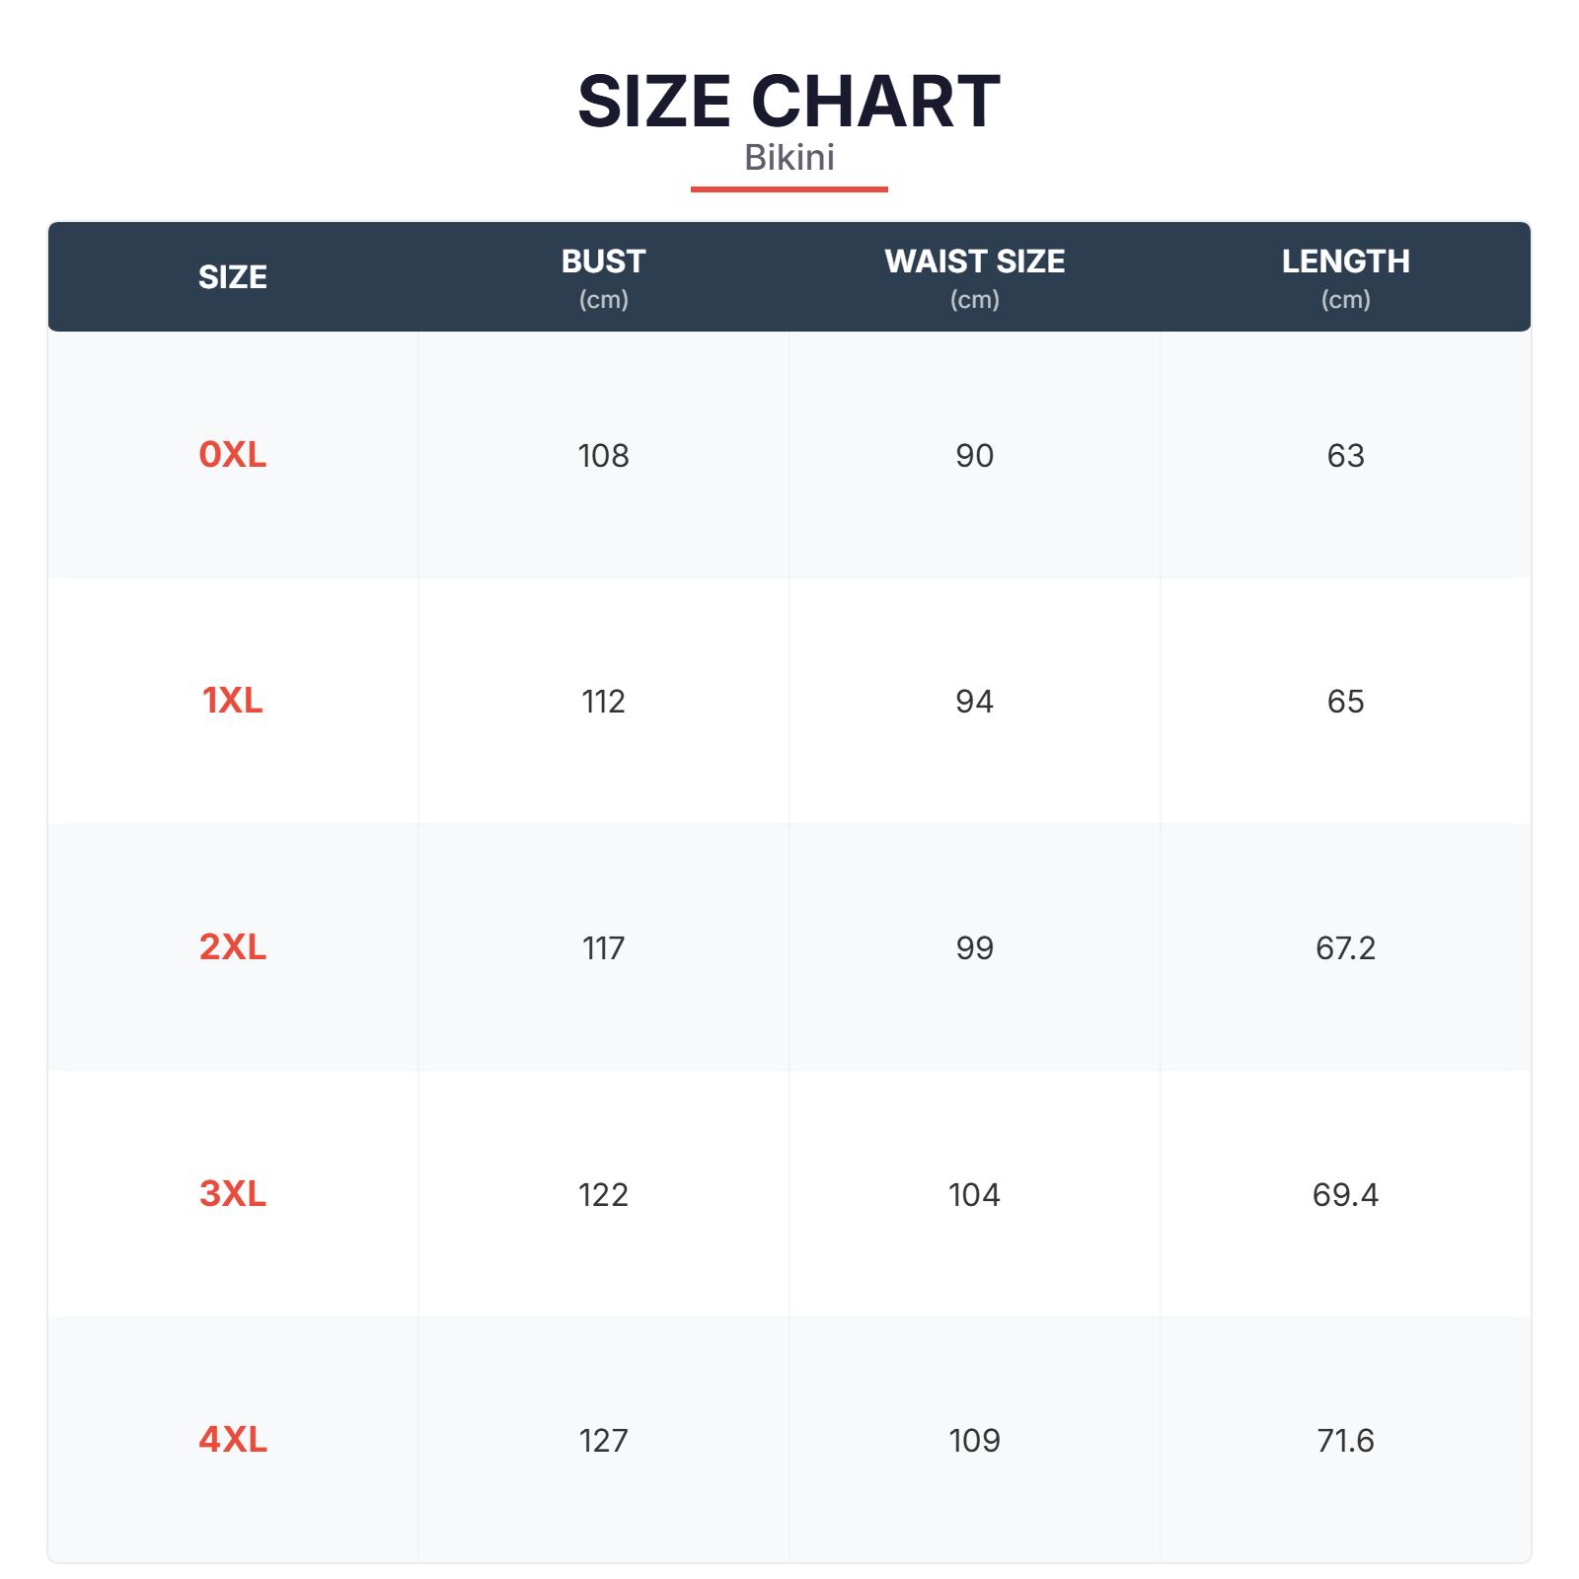Click the 2XL size label
The width and height of the screenshot is (1579, 1579).
233,947
